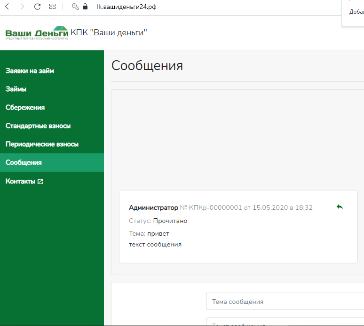
Task: Click the Администратор sender name
Action: click(153, 207)
